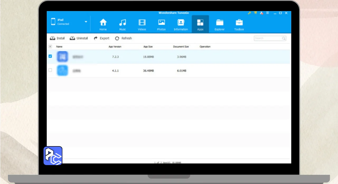Check the app with version 4.1.1

coord(50,70)
